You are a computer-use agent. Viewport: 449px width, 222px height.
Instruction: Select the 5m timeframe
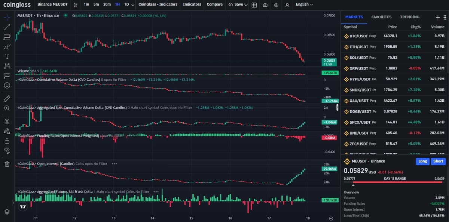click(96, 4)
